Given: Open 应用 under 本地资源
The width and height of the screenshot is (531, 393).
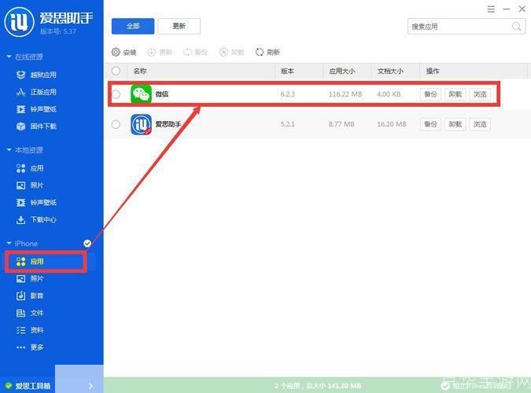Looking at the screenshot, I should [30, 168].
